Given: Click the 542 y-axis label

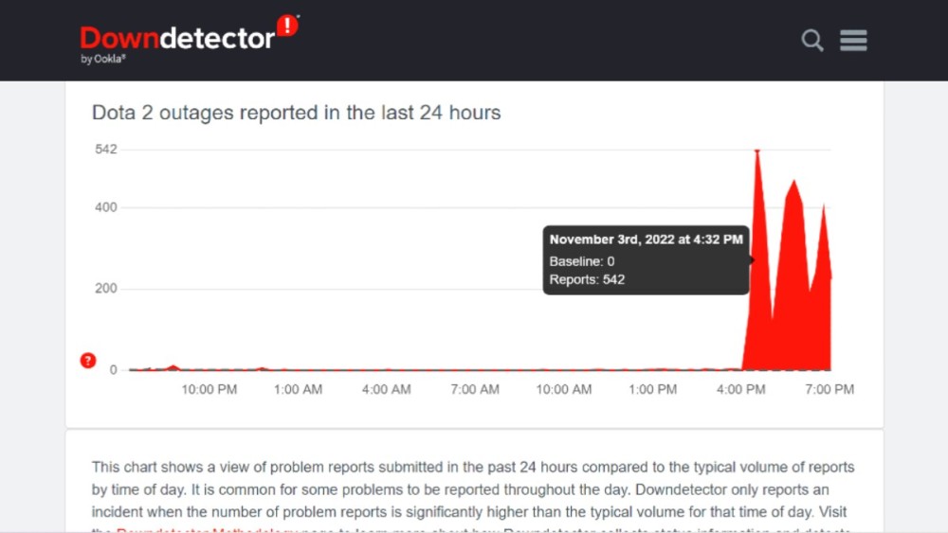Looking at the screenshot, I should point(106,149).
